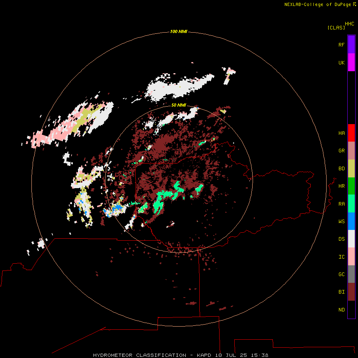Viewport: 358px width, 358px height.
Task: Click the ND legend label
Action: 341,310
